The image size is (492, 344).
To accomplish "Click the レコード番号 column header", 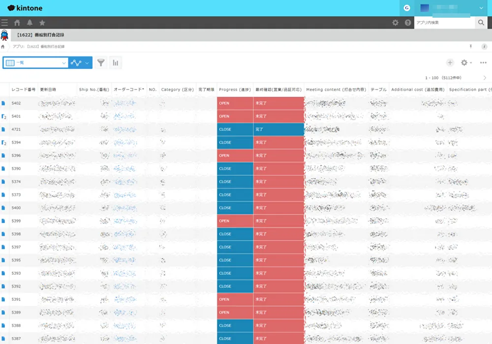I will click(24, 90).
